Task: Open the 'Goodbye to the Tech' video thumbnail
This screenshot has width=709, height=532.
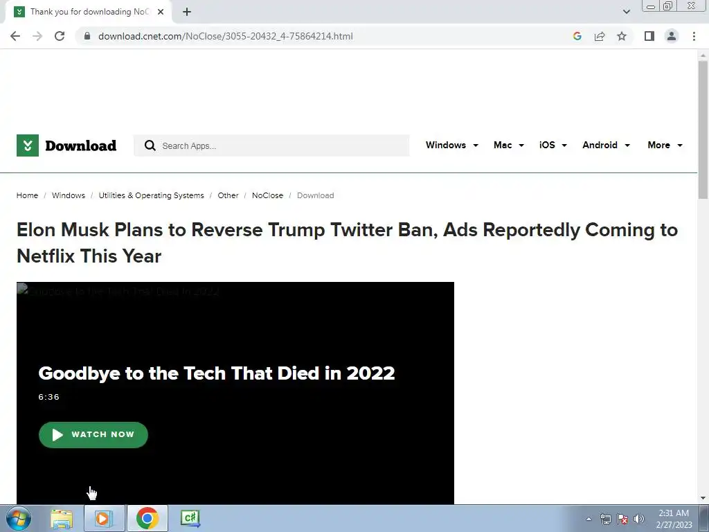Action: 235,393
